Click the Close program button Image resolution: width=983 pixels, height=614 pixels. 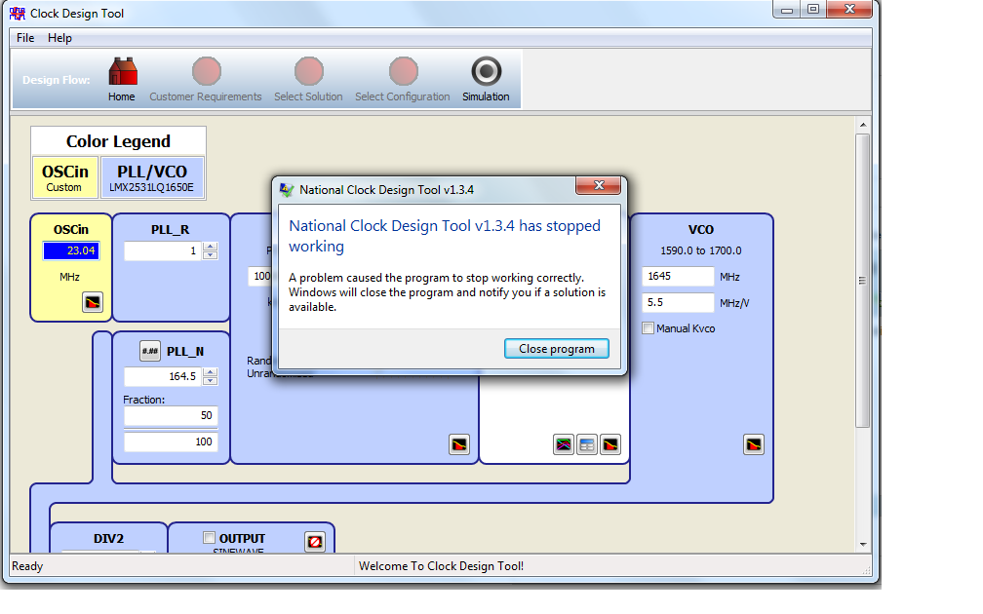click(557, 349)
